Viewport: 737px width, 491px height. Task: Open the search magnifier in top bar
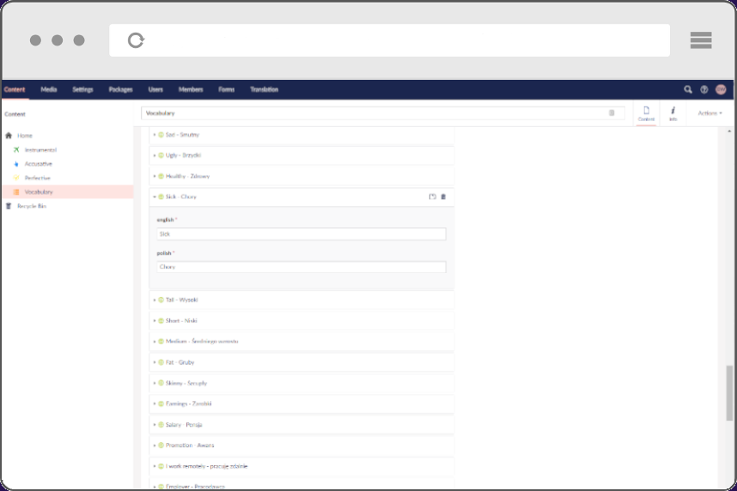687,89
